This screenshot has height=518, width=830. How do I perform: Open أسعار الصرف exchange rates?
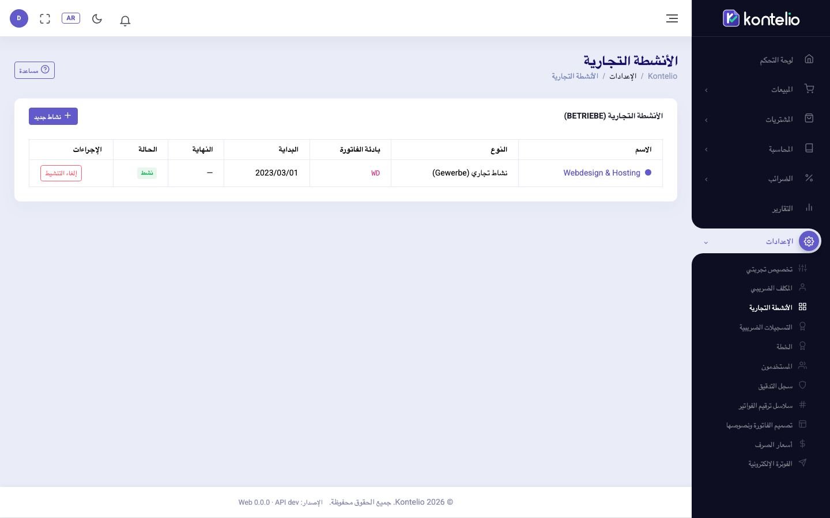click(x=780, y=444)
